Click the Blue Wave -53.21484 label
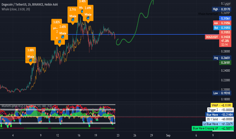236x139 pixels. (x=220, y=115)
